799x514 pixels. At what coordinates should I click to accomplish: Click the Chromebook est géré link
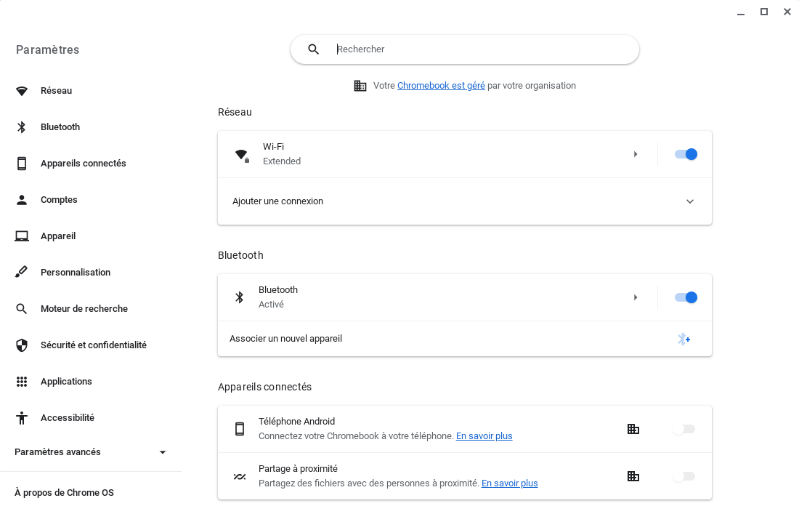pos(441,85)
